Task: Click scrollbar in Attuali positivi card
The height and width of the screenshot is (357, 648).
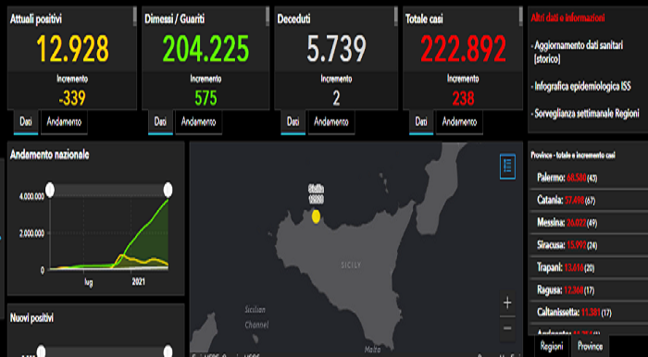Action: pos(135,16)
